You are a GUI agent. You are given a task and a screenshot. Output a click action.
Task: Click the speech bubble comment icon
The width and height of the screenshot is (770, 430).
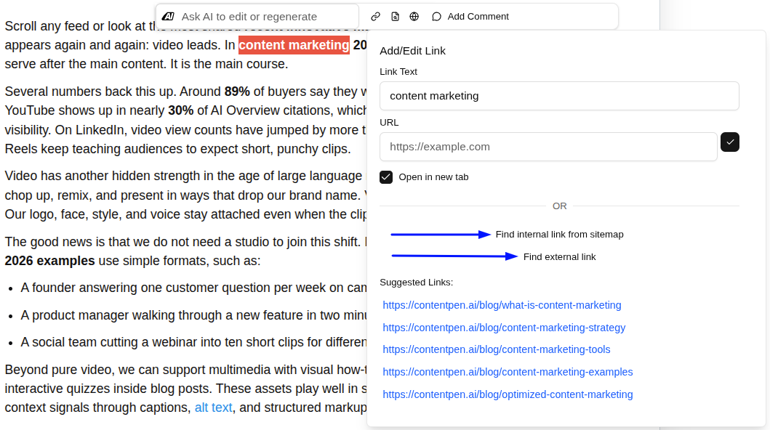coord(436,16)
